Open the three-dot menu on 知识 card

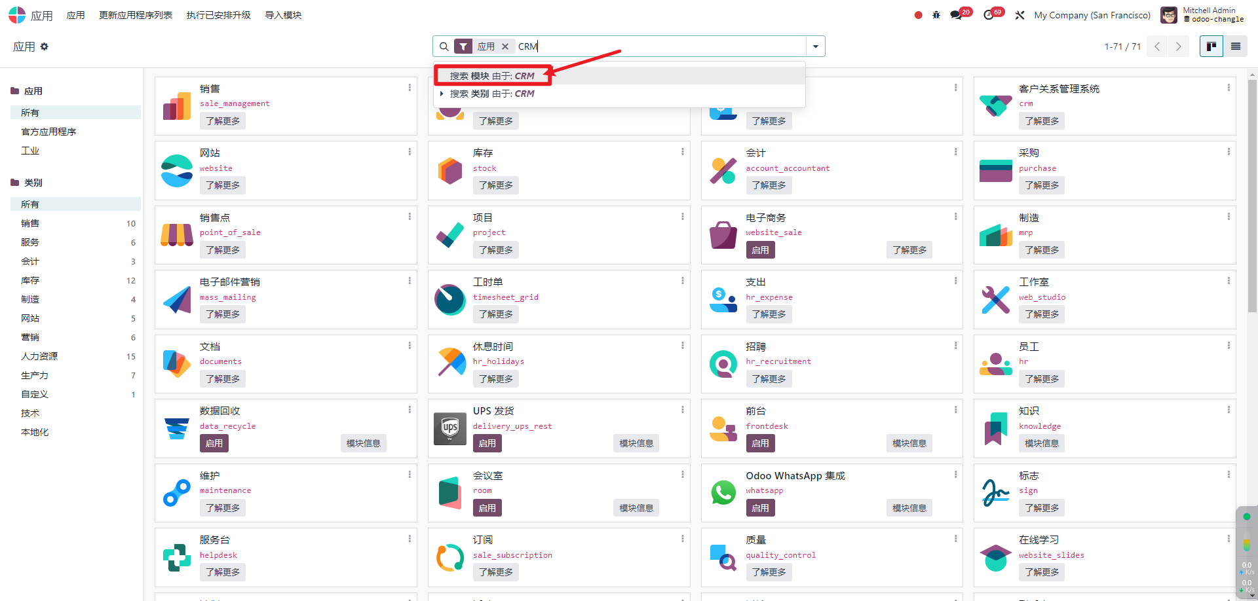click(x=1229, y=409)
